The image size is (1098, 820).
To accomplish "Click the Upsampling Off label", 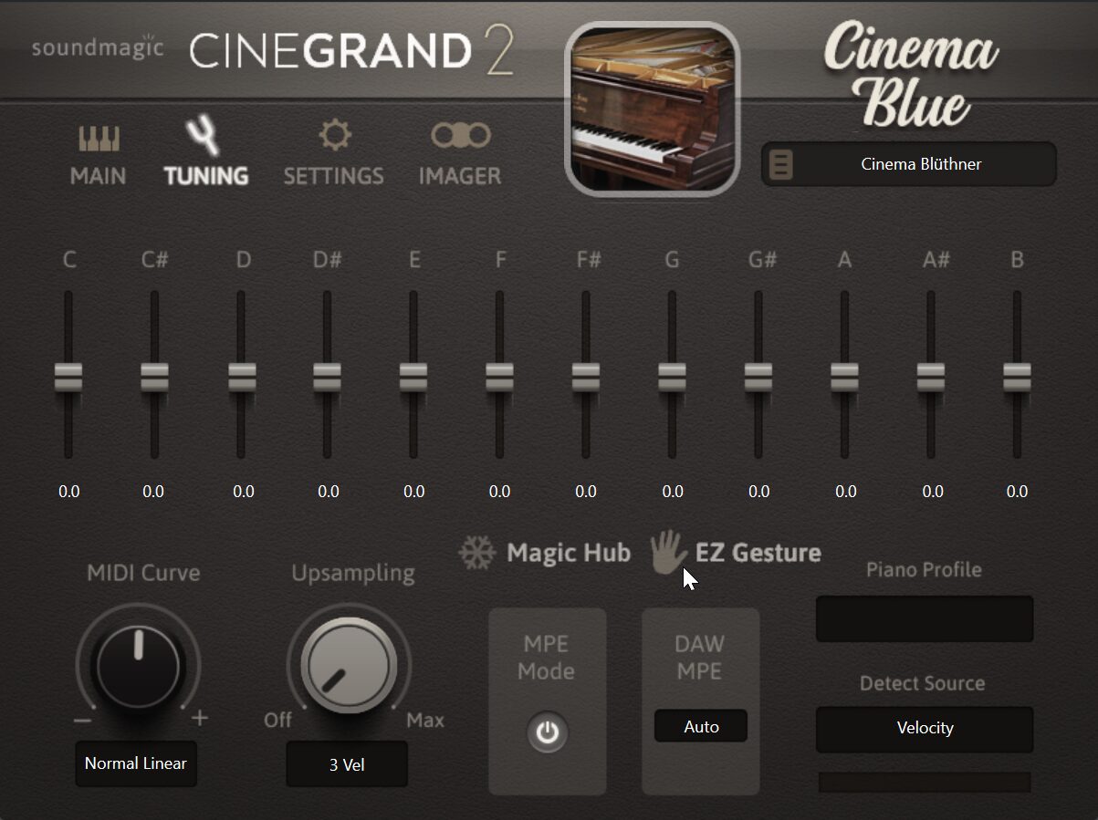I will tap(277, 720).
